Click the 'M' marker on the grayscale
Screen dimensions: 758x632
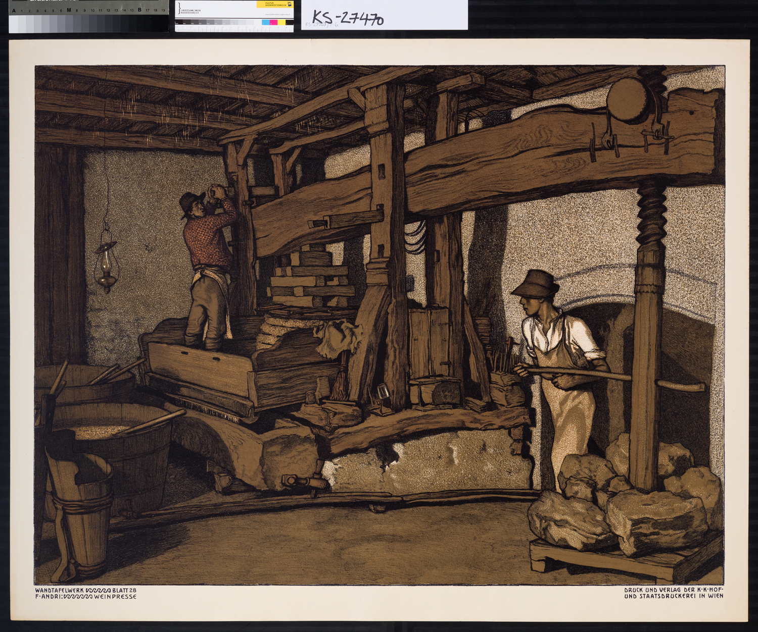(x=69, y=10)
